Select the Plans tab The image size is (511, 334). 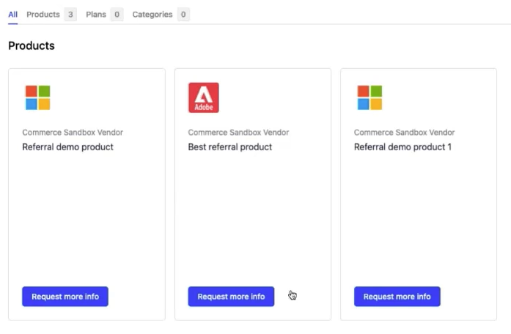(x=96, y=15)
